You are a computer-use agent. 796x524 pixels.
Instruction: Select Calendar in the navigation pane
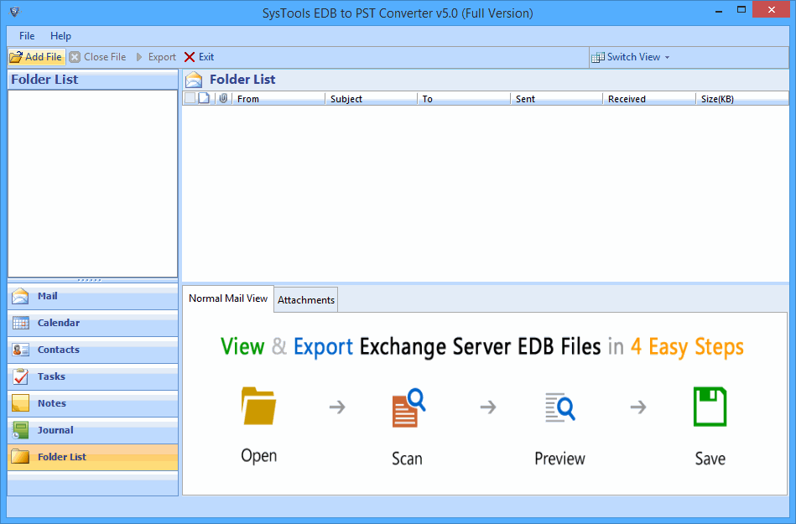[93, 323]
